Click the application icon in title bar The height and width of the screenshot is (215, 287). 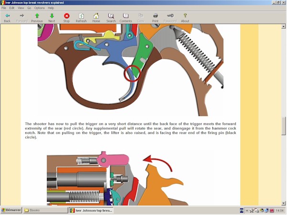pos(2,2)
